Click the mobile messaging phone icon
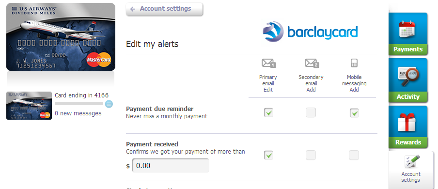The image size is (438, 189). click(x=354, y=63)
